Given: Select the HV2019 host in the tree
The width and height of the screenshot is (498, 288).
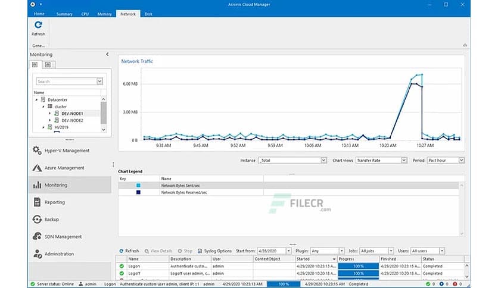Looking at the screenshot, I should pos(61,127).
